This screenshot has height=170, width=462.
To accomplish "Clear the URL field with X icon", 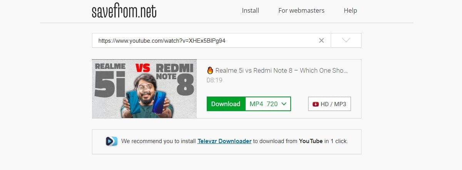I will (x=321, y=40).
